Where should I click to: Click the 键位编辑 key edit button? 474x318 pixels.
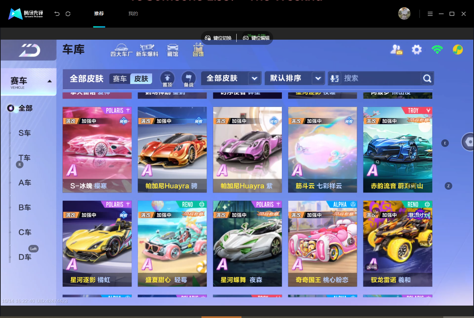pos(256,38)
